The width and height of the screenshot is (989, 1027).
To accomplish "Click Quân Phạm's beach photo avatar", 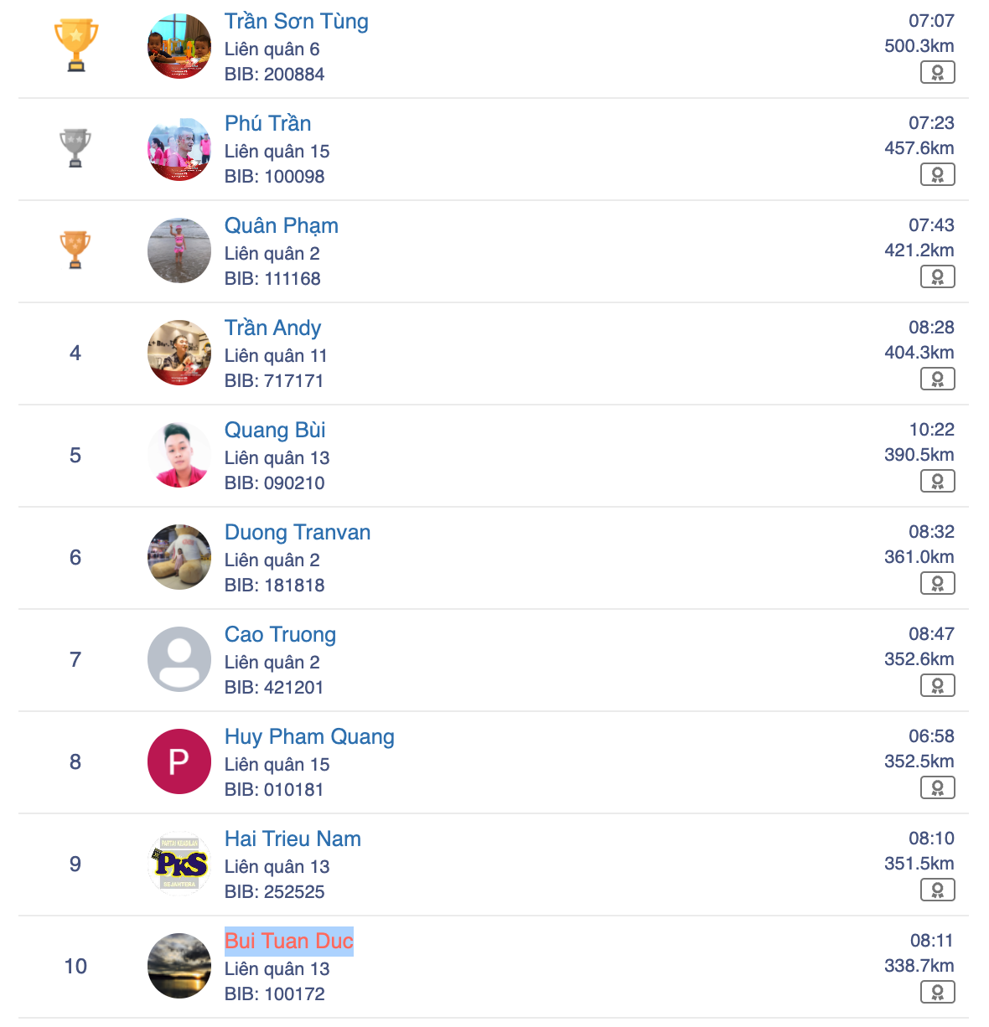I will coord(179,250).
